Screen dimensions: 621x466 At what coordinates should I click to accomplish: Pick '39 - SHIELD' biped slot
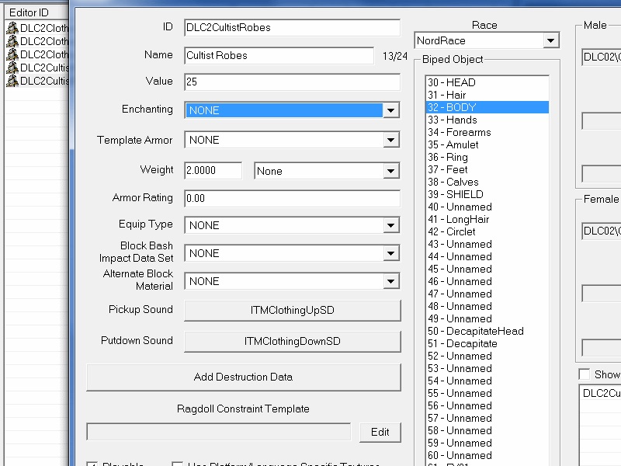point(487,195)
